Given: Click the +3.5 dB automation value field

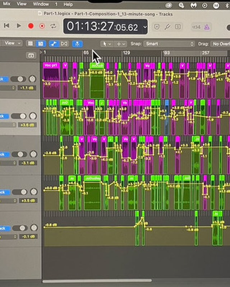Looking at the screenshot, I should (28, 201).
